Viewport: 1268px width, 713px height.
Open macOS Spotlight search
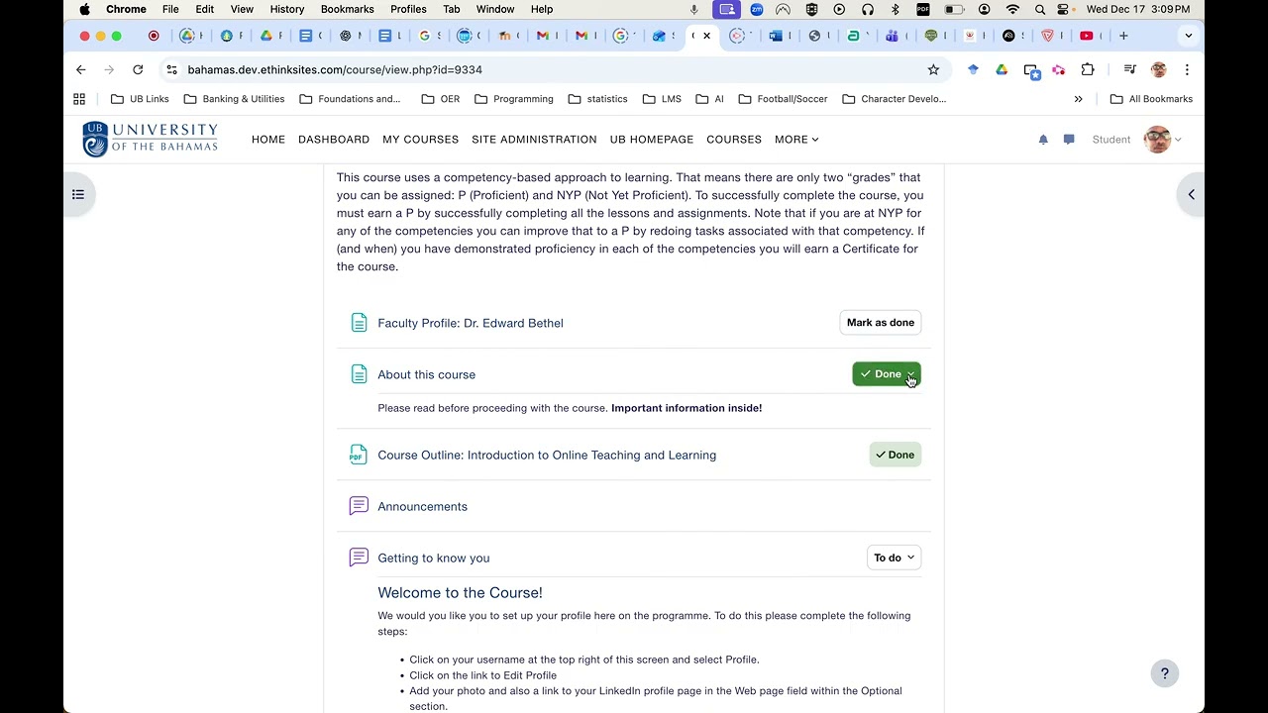tap(1040, 9)
